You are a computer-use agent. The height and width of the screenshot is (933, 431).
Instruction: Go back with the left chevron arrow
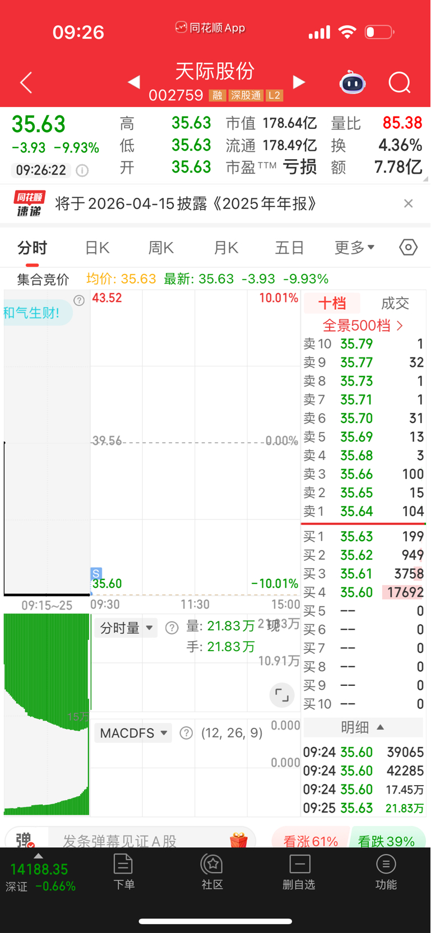pyautogui.click(x=26, y=83)
